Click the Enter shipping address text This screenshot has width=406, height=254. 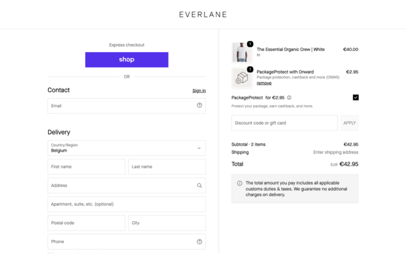[336, 152]
